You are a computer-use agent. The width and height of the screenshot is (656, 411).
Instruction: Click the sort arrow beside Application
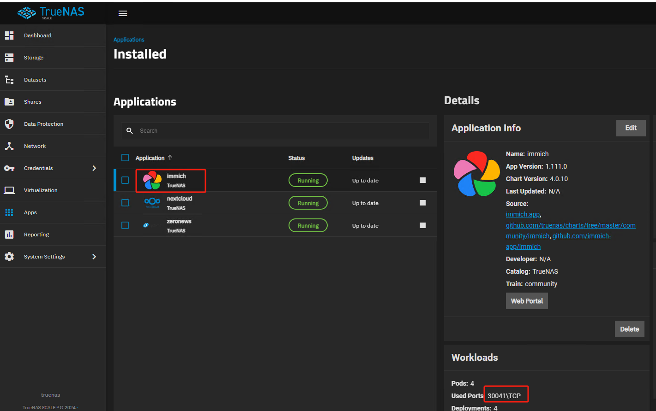coord(170,158)
